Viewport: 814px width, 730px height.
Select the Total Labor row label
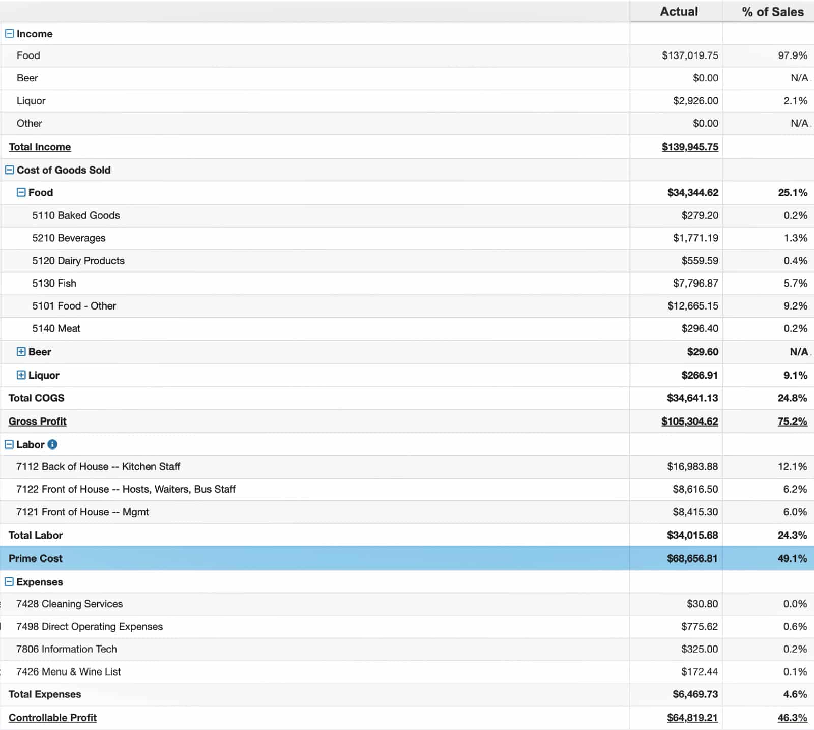click(36, 535)
